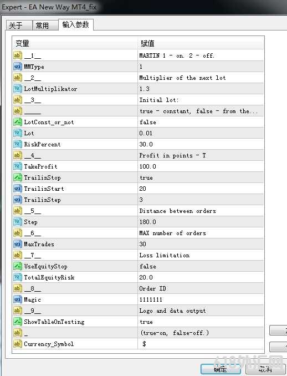Click the integer icon beside MMType
This screenshot has height=376, width=287.
18,67
